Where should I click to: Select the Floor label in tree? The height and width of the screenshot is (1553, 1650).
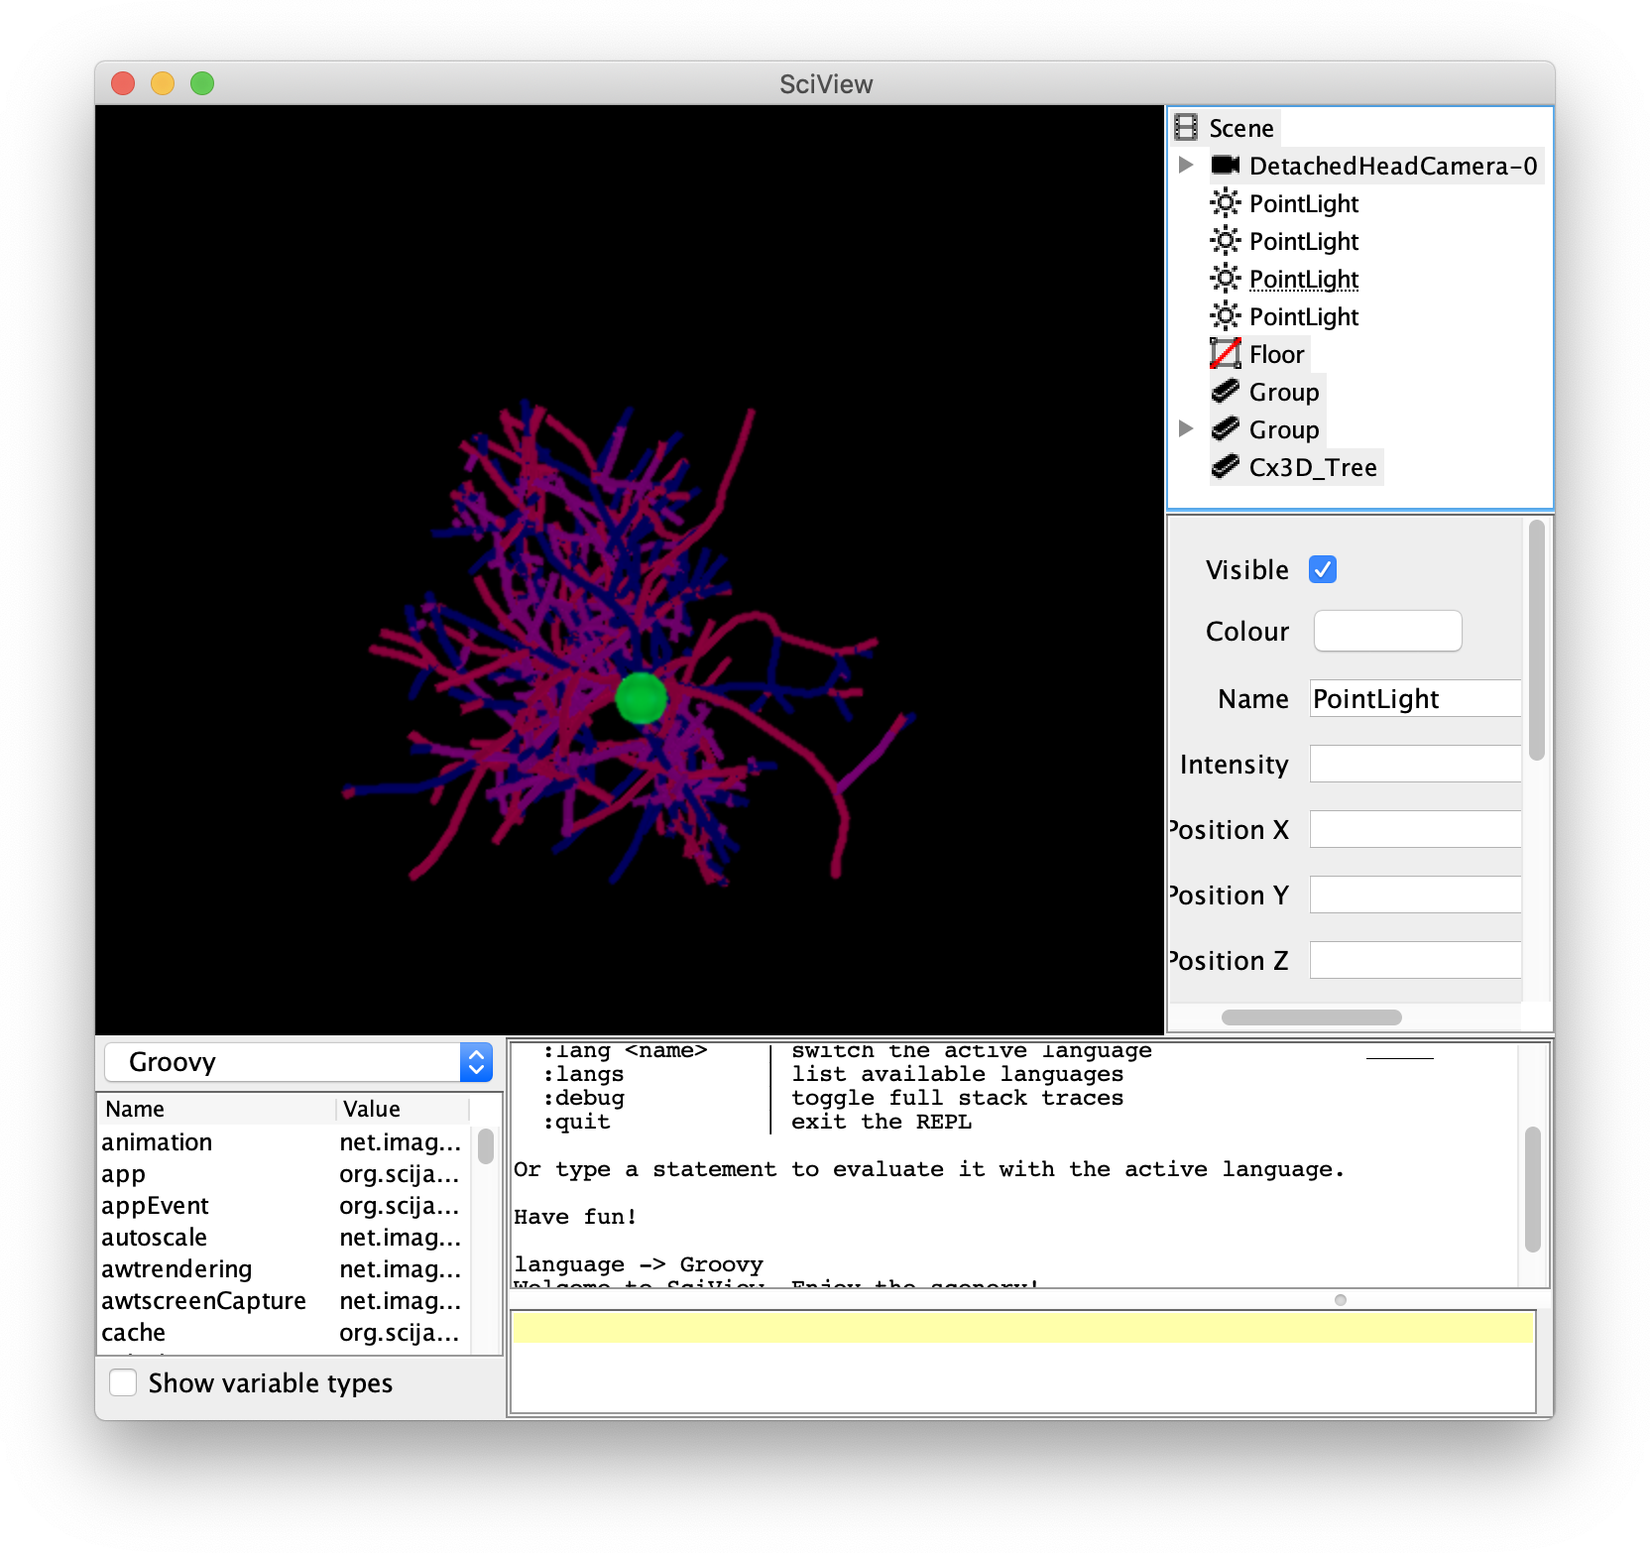click(1276, 354)
